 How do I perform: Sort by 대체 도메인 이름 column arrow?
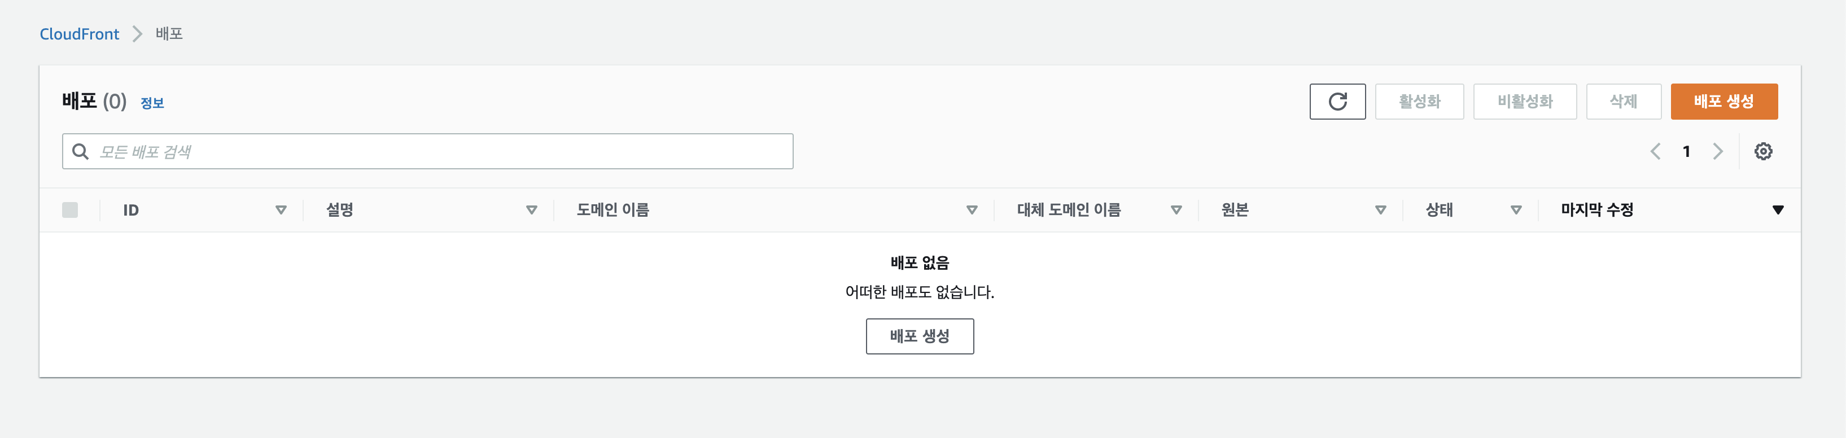[1176, 210]
